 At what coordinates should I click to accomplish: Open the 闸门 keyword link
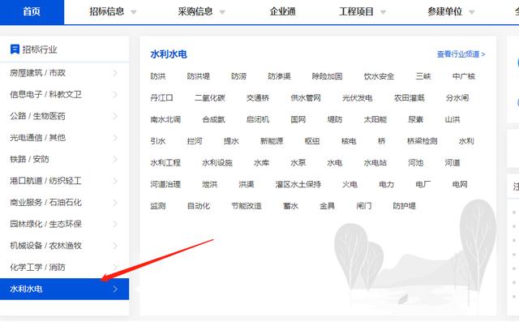click(x=364, y=206)
